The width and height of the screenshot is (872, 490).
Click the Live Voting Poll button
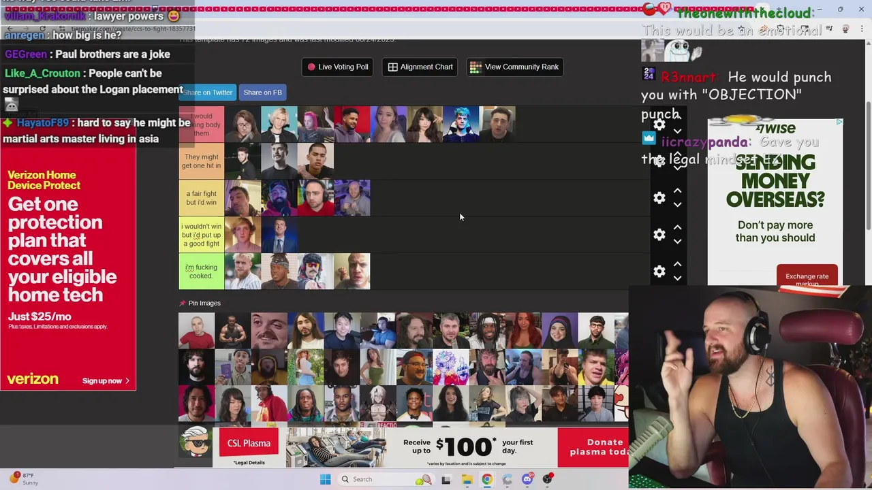pyautogui.click(x=337, y=67)
